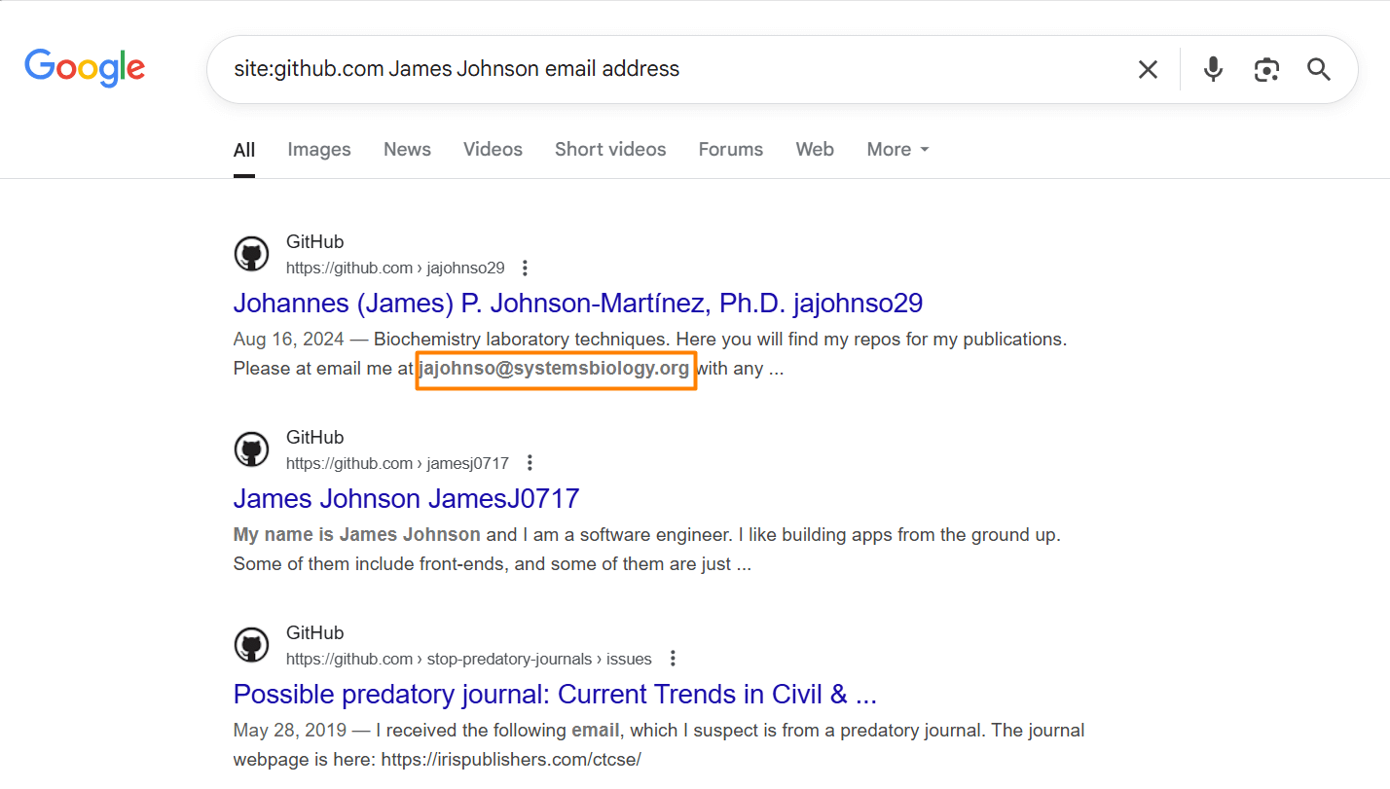Switch to the Images tab
This screenshot has height=789, width=1390.
[x=319, y=150]
